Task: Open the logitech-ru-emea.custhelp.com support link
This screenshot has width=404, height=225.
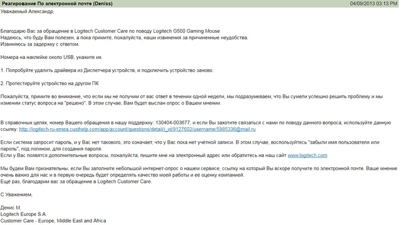Action: click(x=137, y=129)
